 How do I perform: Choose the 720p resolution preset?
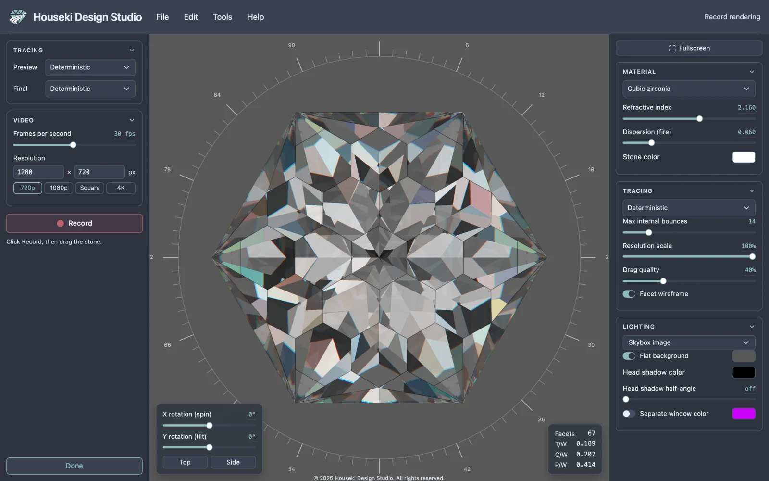(27, 188)
